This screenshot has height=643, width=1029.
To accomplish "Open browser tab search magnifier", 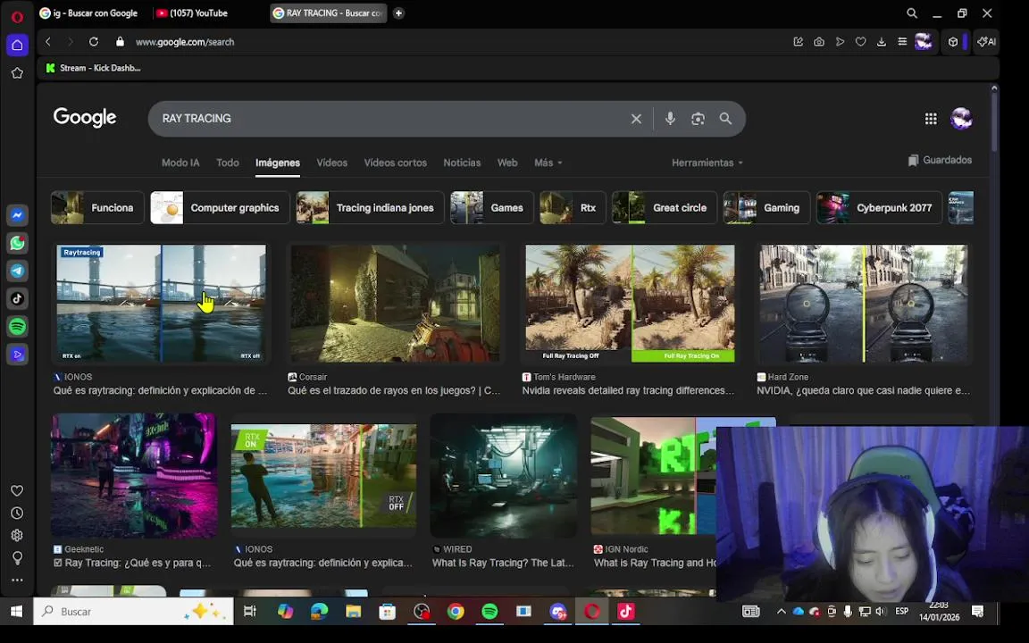I will [x=912, y=13].
